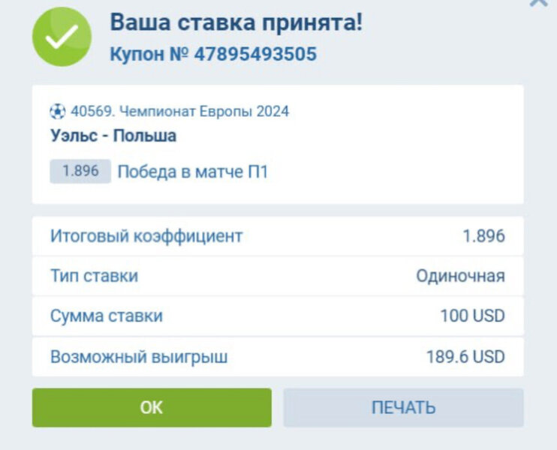Click the coupon number 47895493505
557x450 pixels.
tap(255, 55)
